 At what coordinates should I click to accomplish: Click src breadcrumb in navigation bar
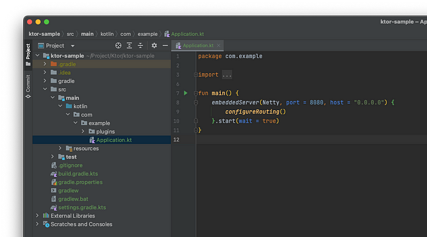[70, 34]
